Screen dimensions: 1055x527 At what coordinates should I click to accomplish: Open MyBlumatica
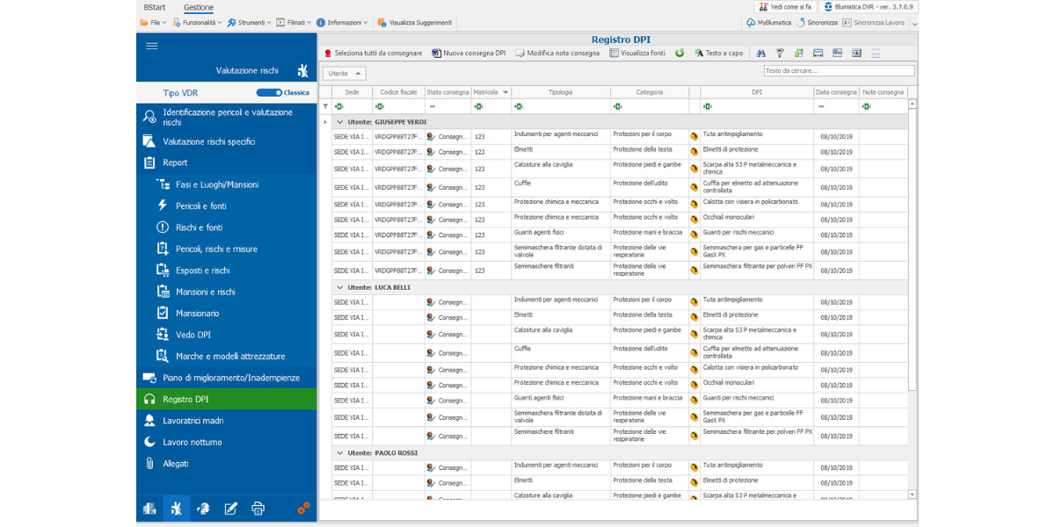(x=768, y=23)
